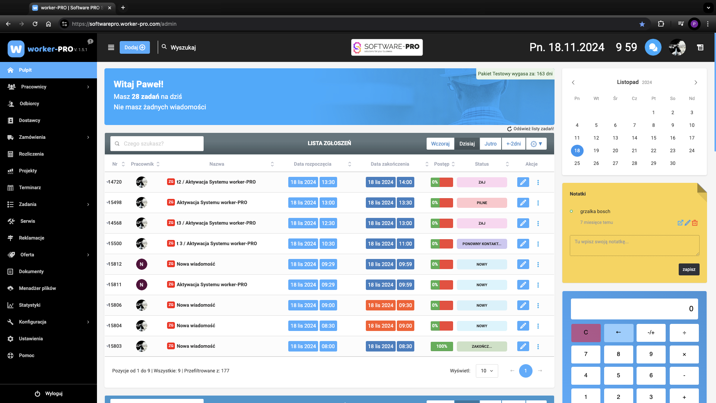Click the 0% progress bar of task 15500

(442, 244)
